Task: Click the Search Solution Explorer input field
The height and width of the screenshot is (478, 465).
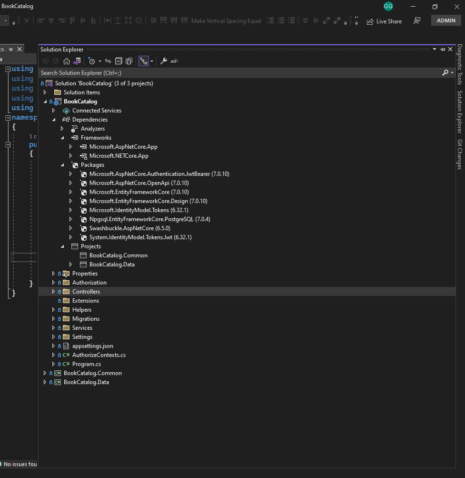Action: click(x=240, y=72)
